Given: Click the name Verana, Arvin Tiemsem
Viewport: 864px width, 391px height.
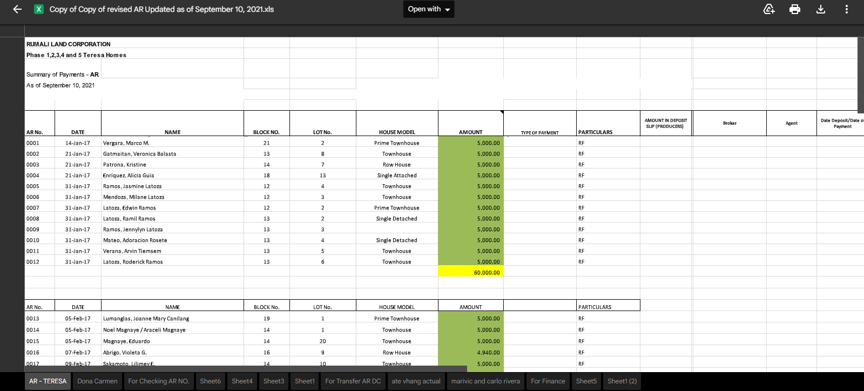Looking at the screenshot, I should point(132,251).
